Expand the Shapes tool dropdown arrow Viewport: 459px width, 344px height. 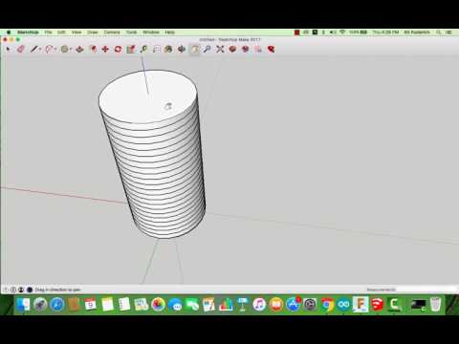71,50
